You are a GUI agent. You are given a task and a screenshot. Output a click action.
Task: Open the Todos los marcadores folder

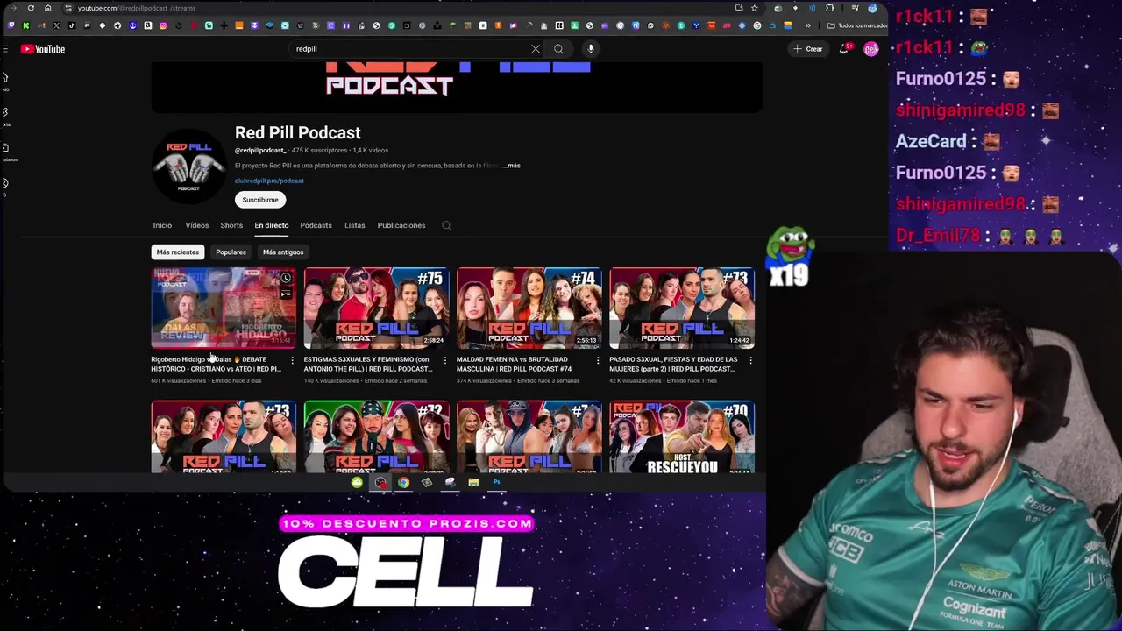[857, 25]
